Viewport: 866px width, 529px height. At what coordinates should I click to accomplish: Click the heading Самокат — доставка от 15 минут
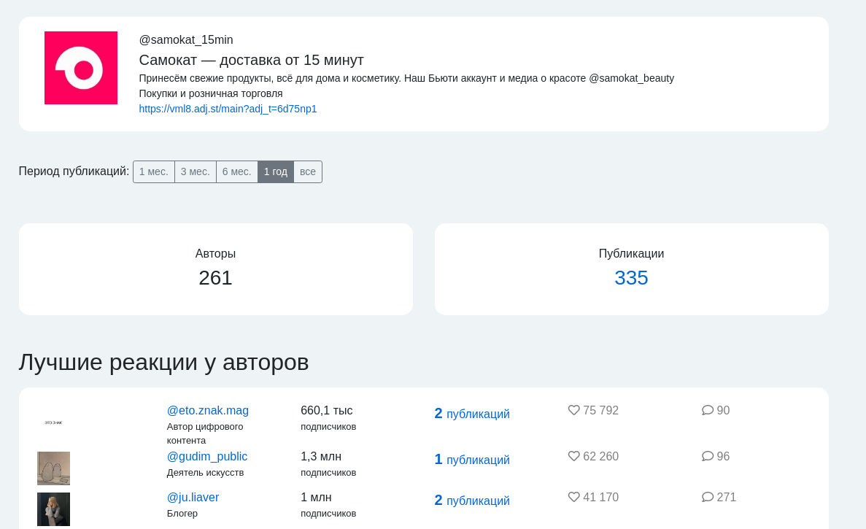(x=251, y=60)
